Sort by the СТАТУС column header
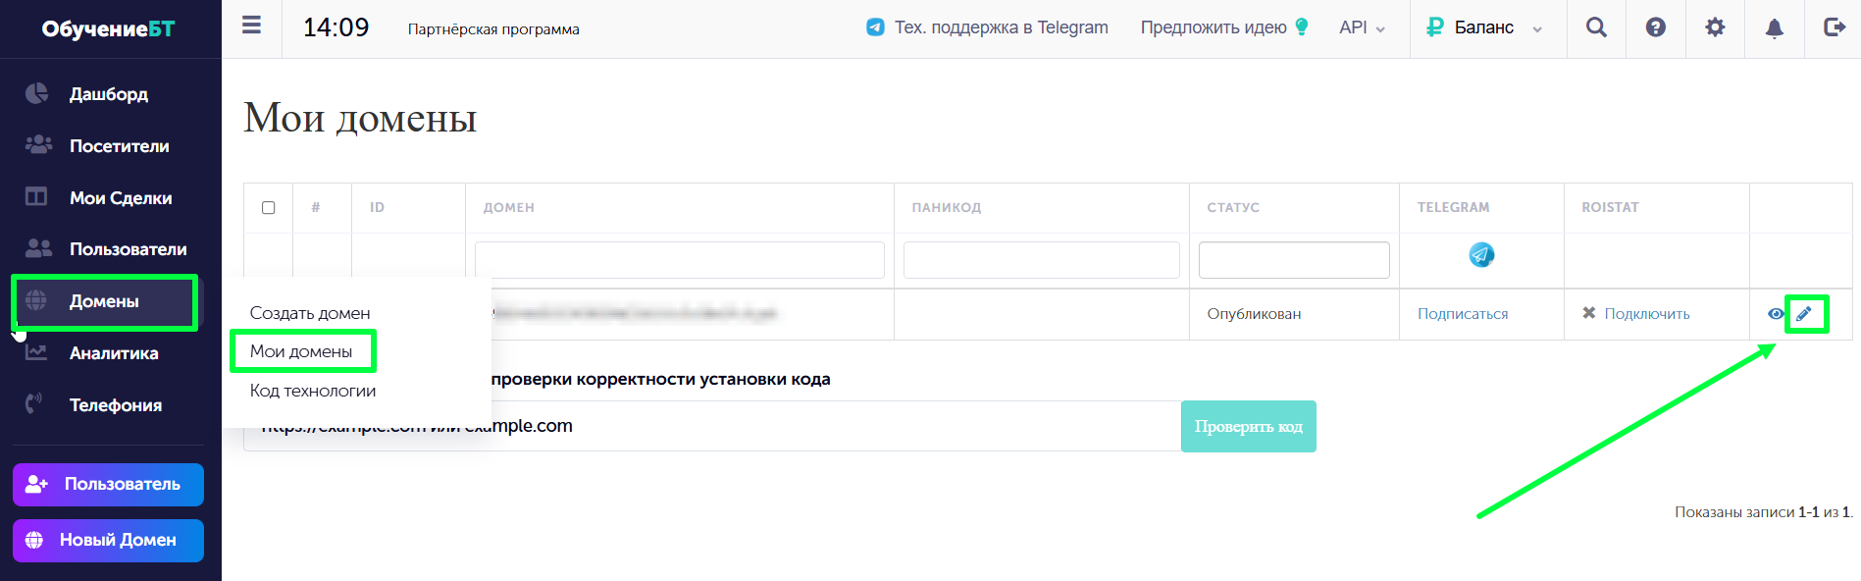 1233,207
